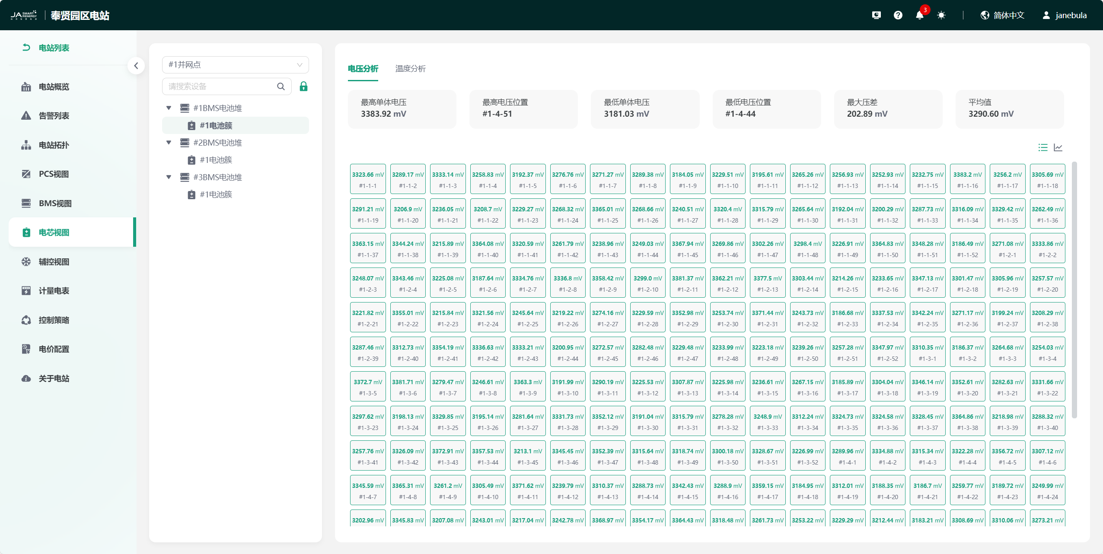Toggle the green lock icon

[303, 86]
